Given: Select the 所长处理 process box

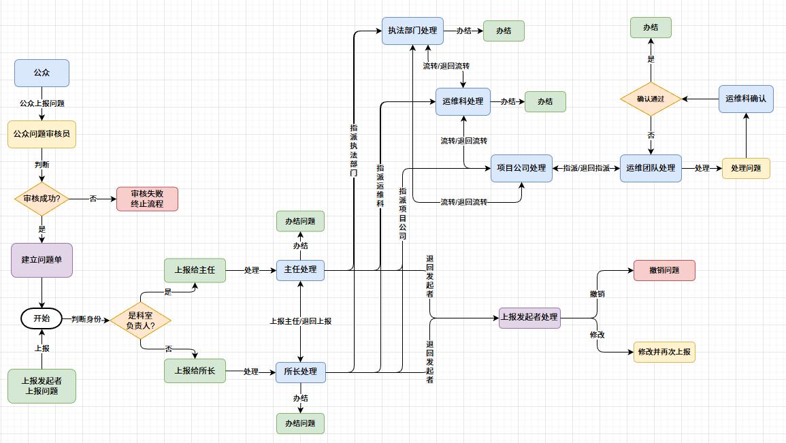Looking at the screenshot, I should pos(300,372).
